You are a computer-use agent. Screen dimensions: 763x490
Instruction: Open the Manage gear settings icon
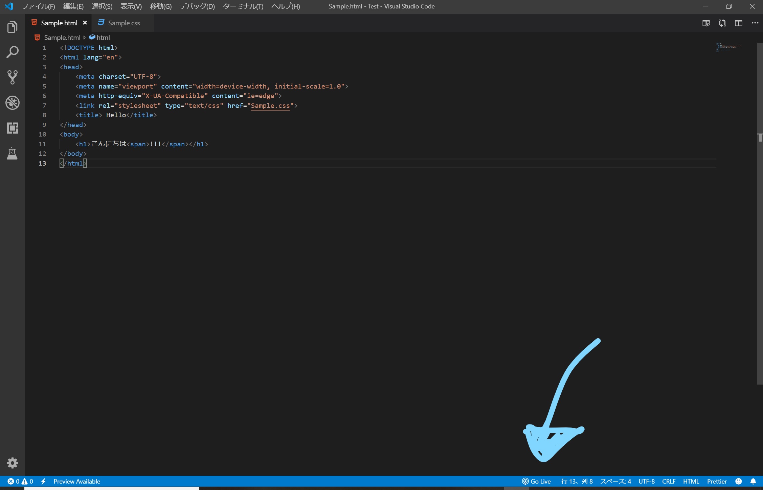[x=12, y=463]
